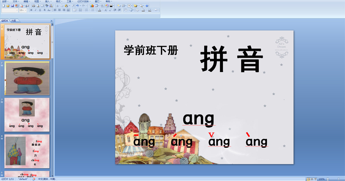Expand the Undo history dropdown arrow
The width and height of the screenshot is (345, 181).
pos(80,6)
